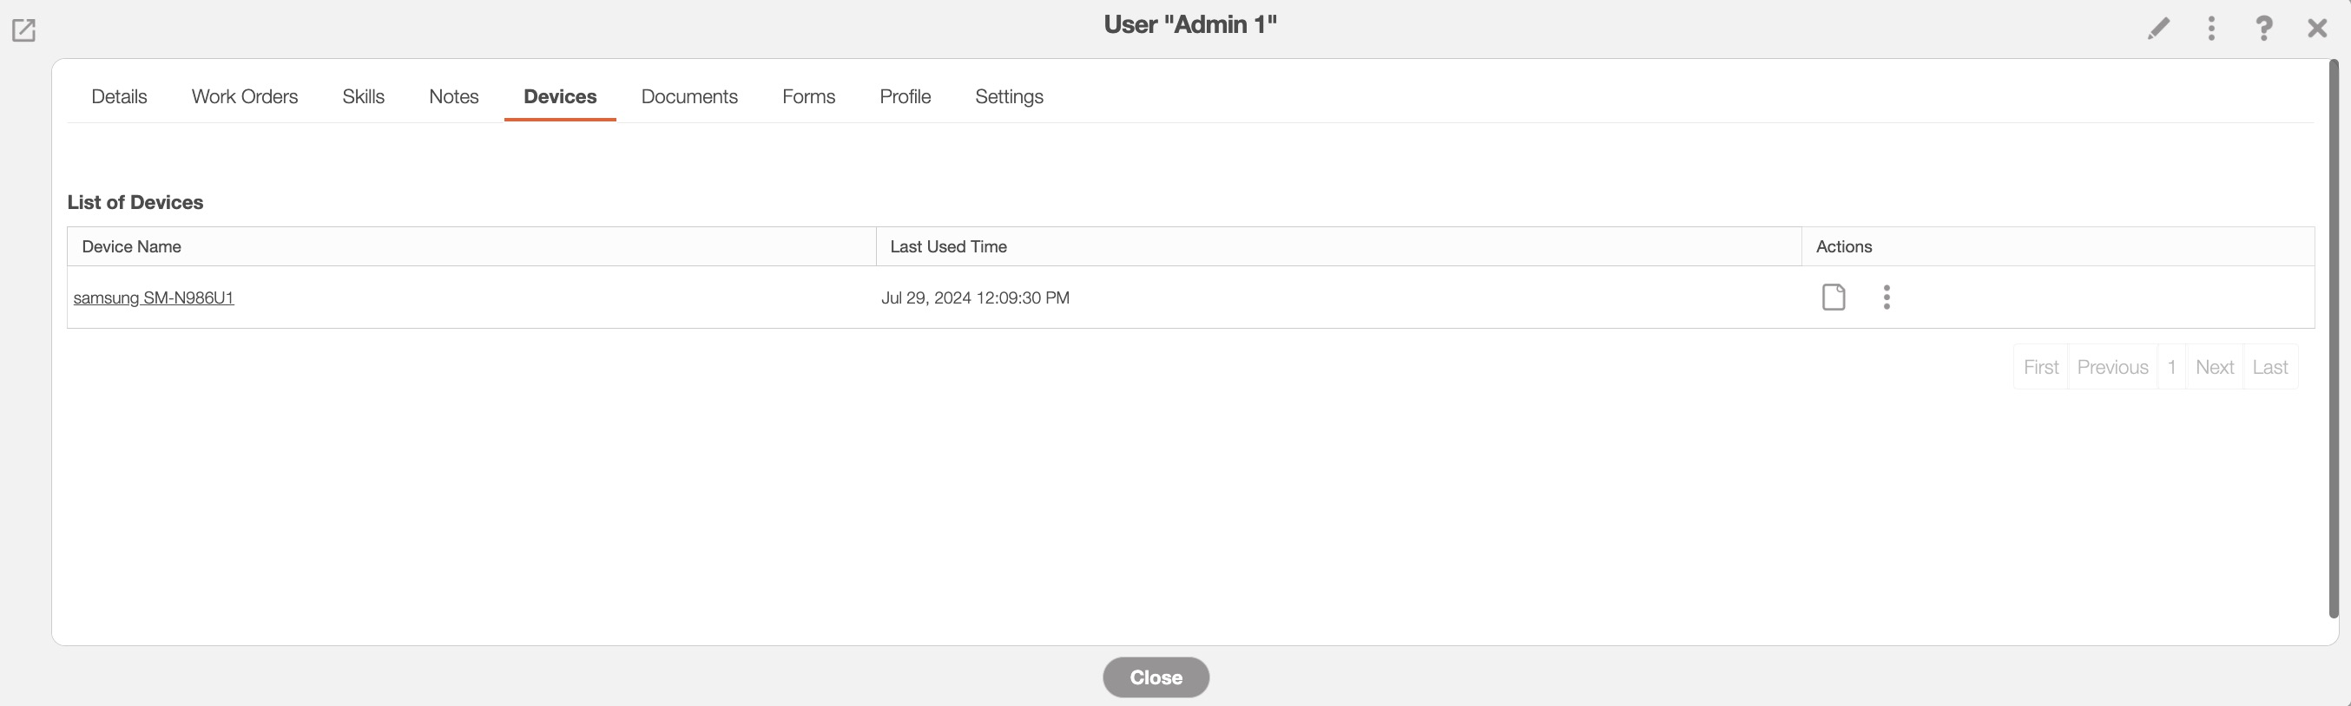Go to the Skills tab

(363, 96)
